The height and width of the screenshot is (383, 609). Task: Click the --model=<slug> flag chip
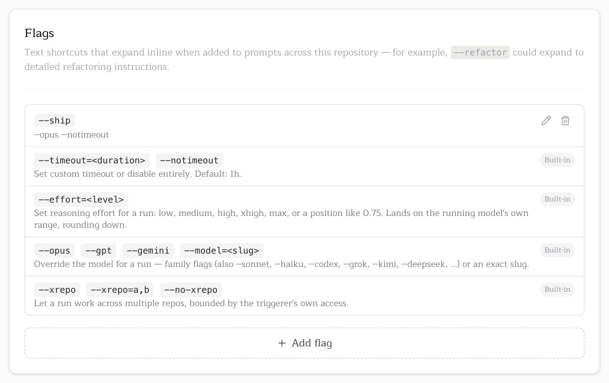click(x=222, y=251)
